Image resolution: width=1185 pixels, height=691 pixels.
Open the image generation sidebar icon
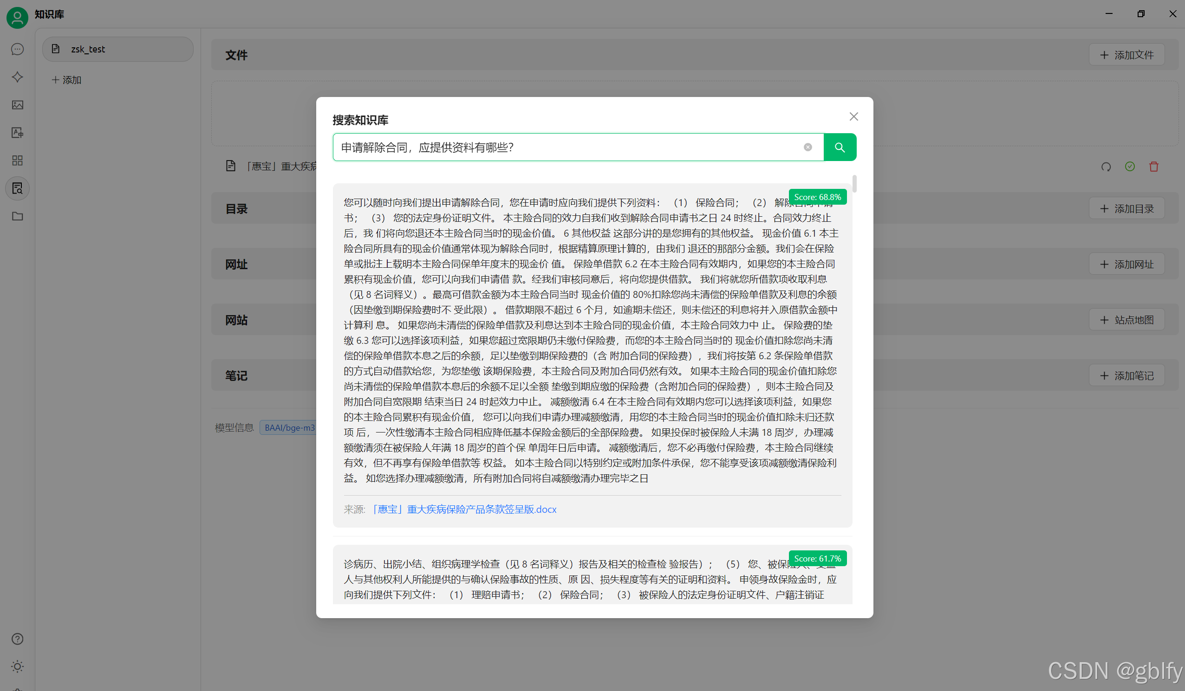[x=17, y=105]
